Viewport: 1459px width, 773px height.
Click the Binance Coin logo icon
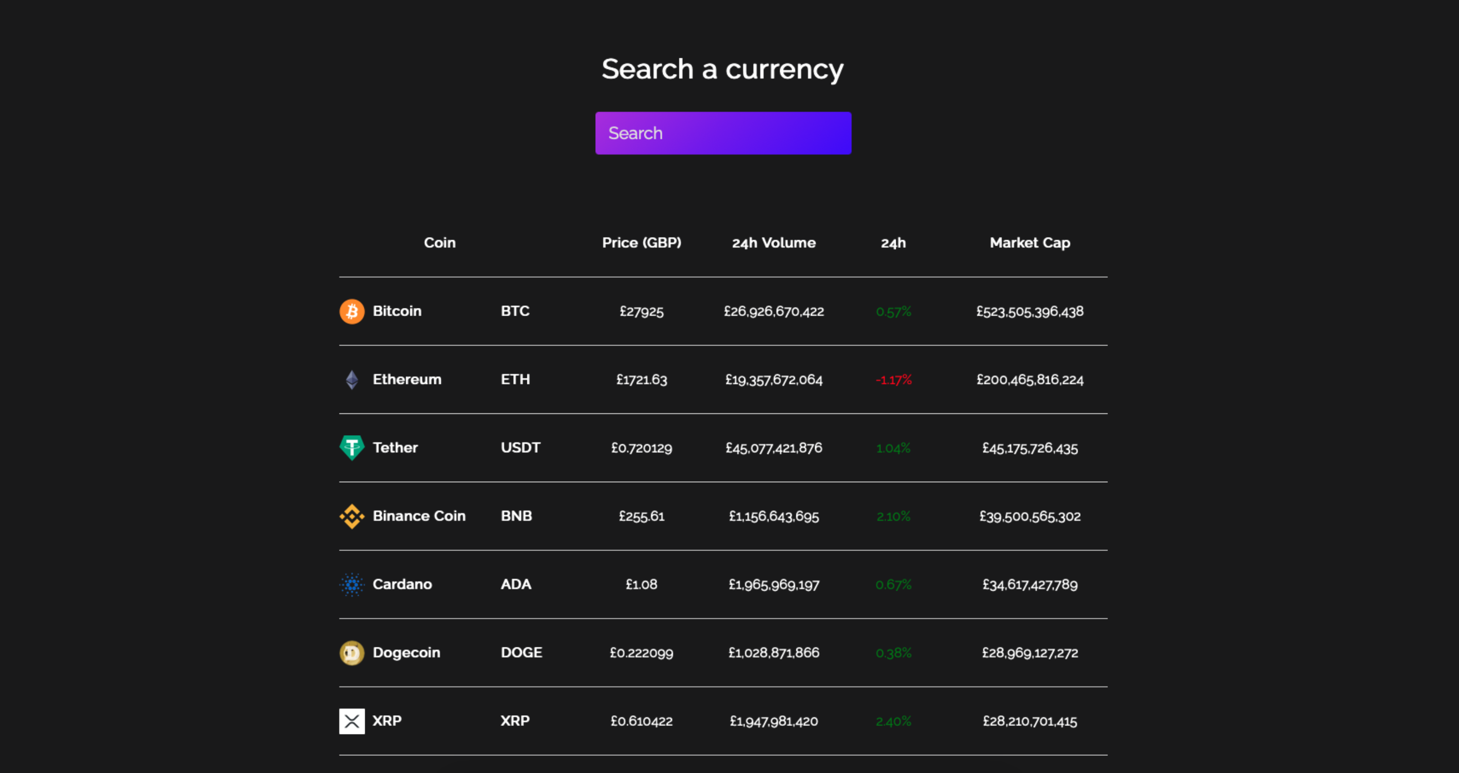pyautogui.click(x=352, y=517)
